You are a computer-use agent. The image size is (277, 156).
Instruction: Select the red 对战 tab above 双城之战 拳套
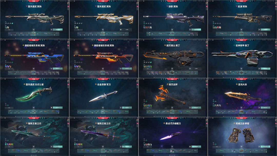241,118
